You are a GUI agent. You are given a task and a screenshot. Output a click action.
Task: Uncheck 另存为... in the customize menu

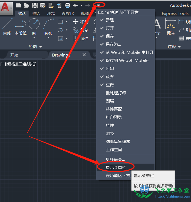[x=113, y=44]
